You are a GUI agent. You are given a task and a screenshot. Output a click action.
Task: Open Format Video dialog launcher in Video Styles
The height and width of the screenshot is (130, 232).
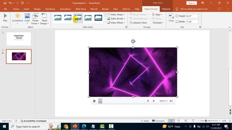126,27
